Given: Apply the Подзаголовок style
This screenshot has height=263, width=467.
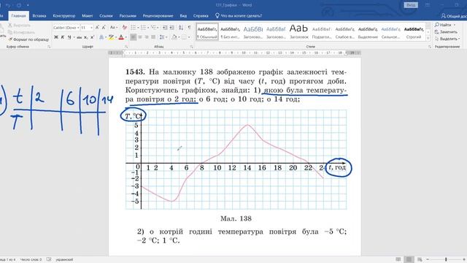Looking at the screenshot, I should click(x=322, y=32).
